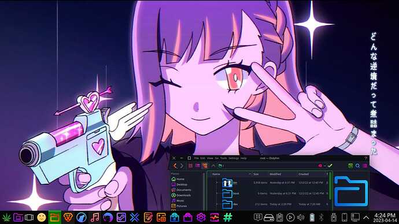This screenshot has height=224, width=399.
Task: Expand the boot folder row
Action: point(217,193)
